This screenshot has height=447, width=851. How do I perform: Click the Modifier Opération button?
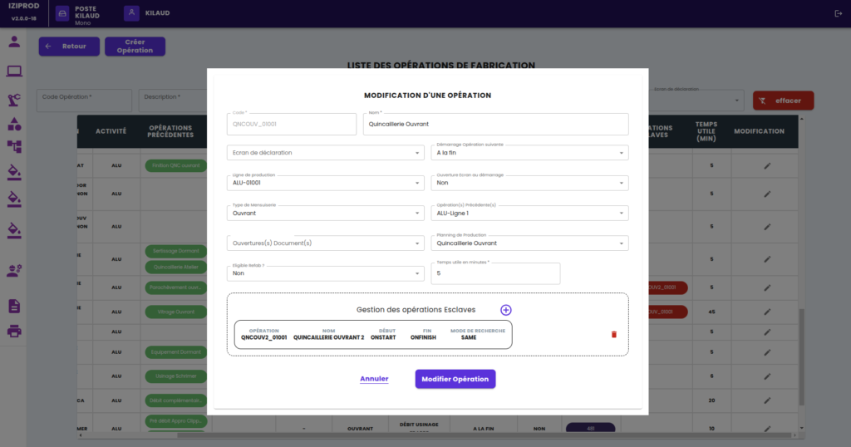point(455,379)
